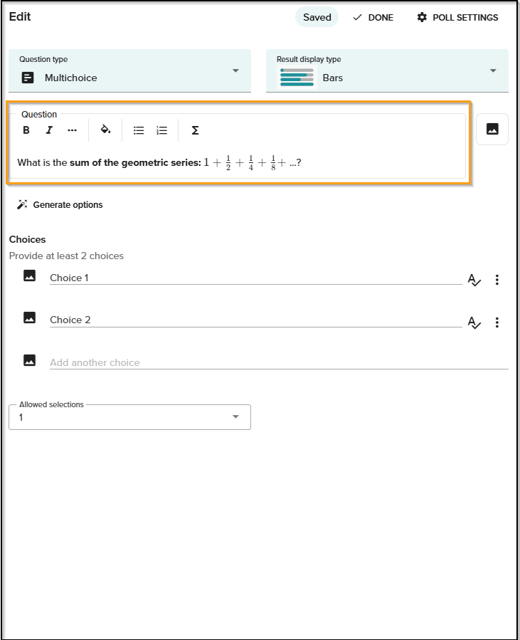Open more formatting options ellipsis
The height and width of the screenshot is (640, 520).
72,130
